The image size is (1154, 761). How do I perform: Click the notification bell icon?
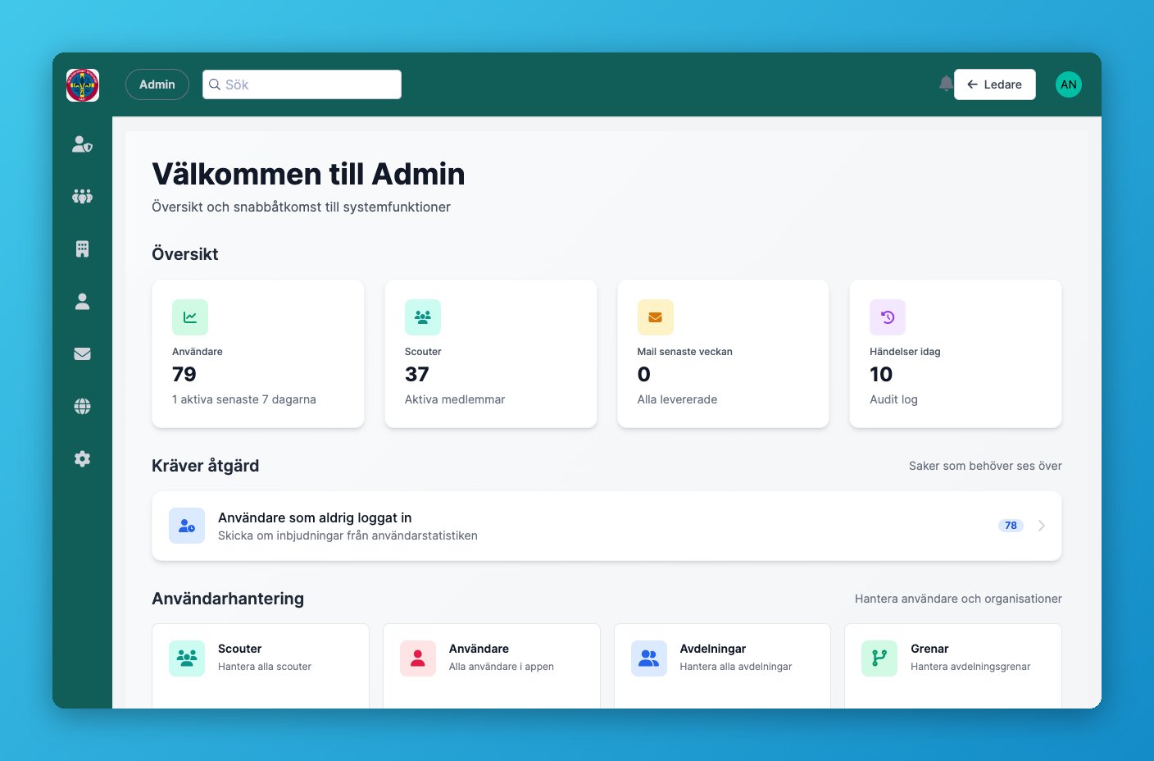coord(946,84)
